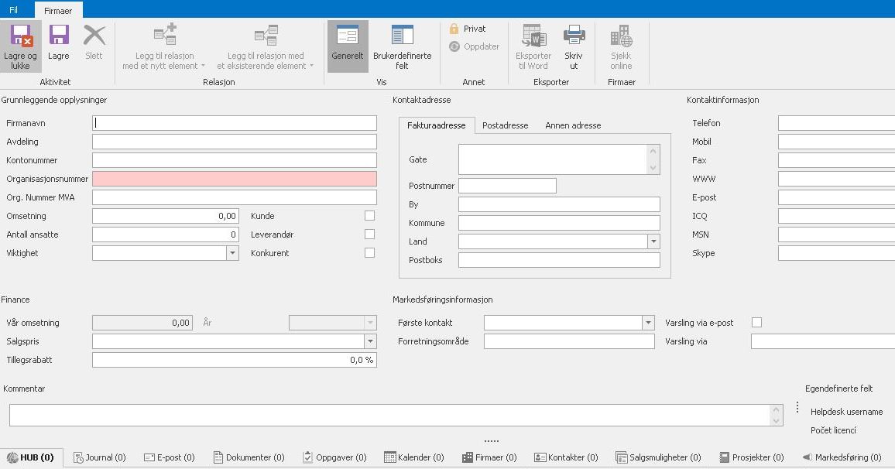Select the Firmaer ribbon tab
This screenshot has width=895, height=469.
(x=58, y=10)
